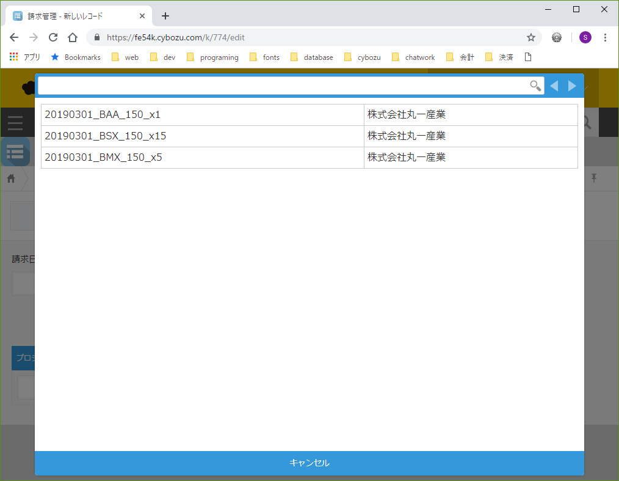Click the magnifier search icon in dialog
The image size is (619, 481).
(535, 86)
